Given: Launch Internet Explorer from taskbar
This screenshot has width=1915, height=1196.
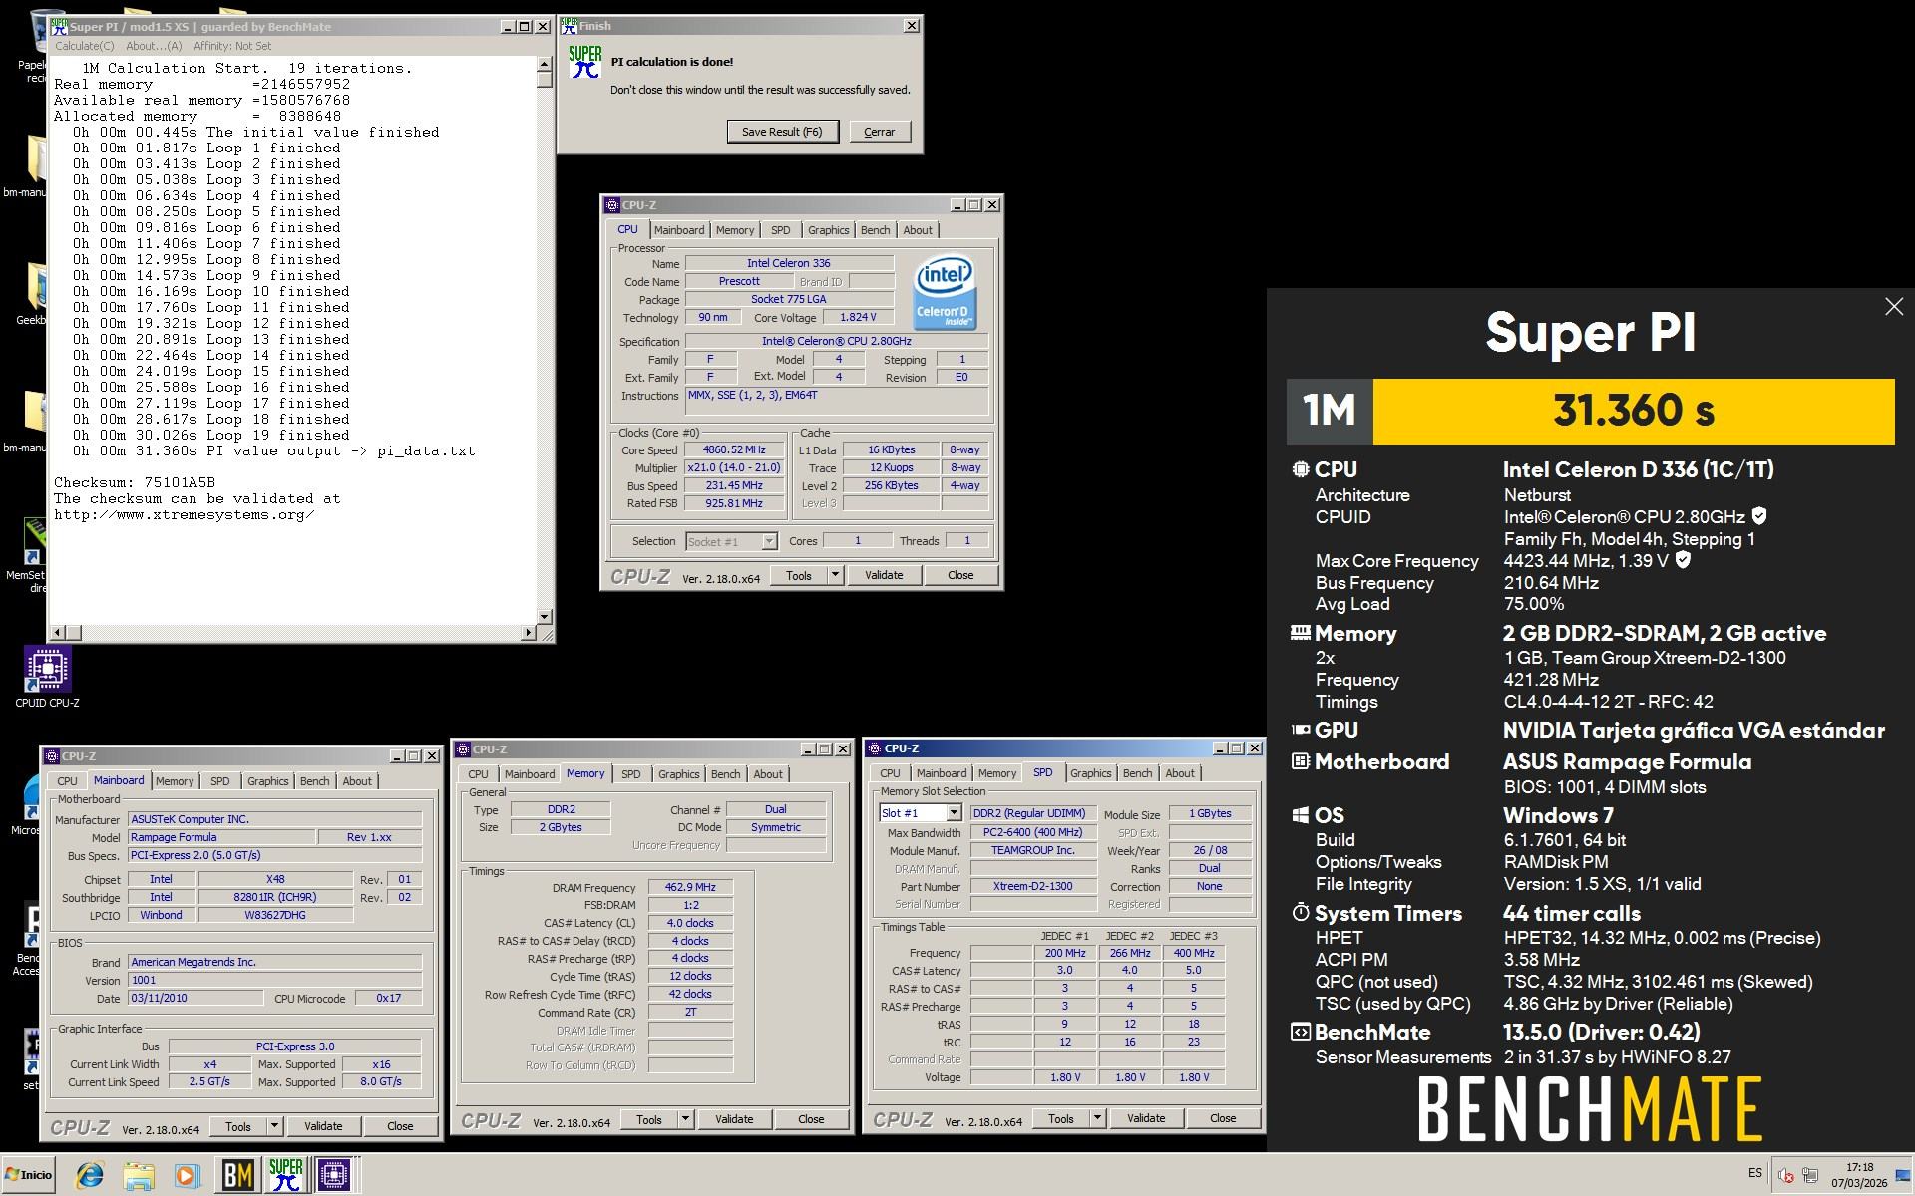Looking at the screenshot, I should pyautogui.click(x=90, y=1175).
